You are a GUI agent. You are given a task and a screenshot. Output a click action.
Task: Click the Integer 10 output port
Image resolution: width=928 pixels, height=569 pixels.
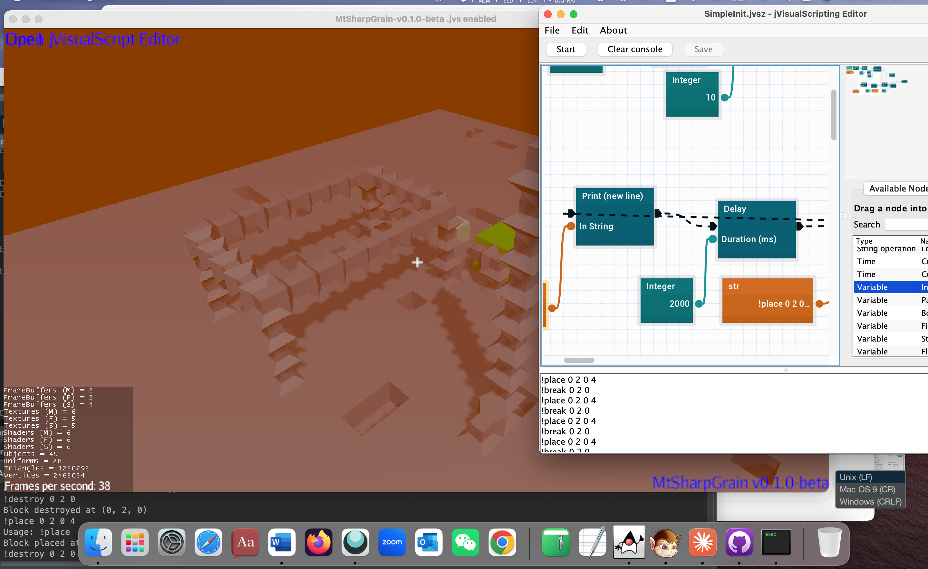[724, 98]
